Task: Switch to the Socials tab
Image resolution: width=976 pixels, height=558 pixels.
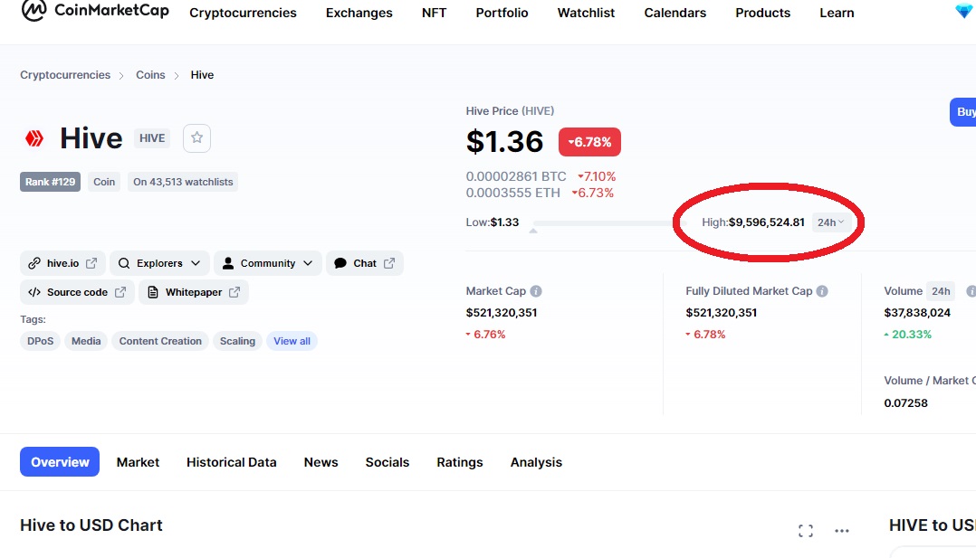Action: click(388, 462)
